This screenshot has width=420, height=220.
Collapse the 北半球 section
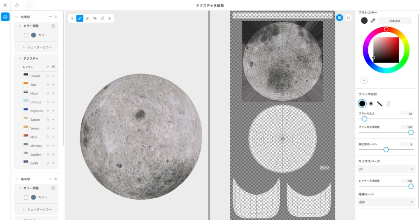(16, 17)
